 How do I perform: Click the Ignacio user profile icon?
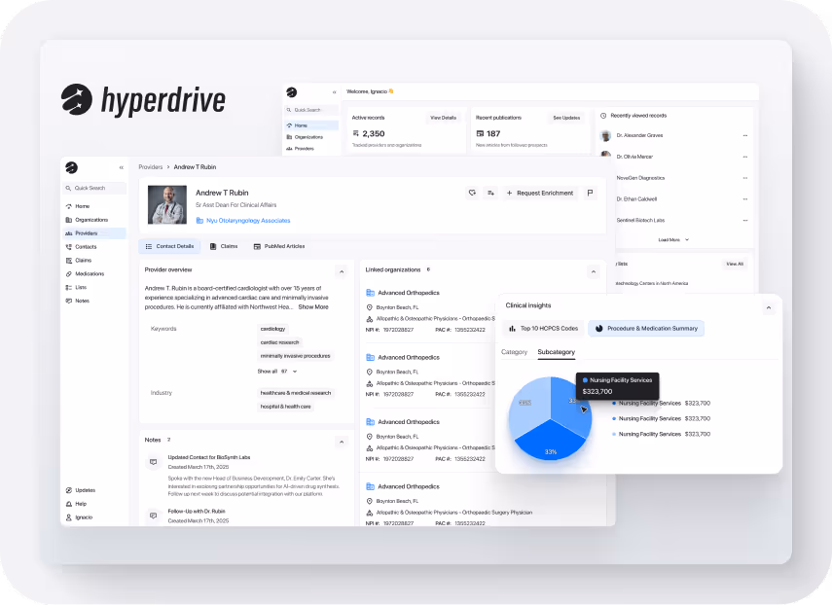tap(68, 517)
